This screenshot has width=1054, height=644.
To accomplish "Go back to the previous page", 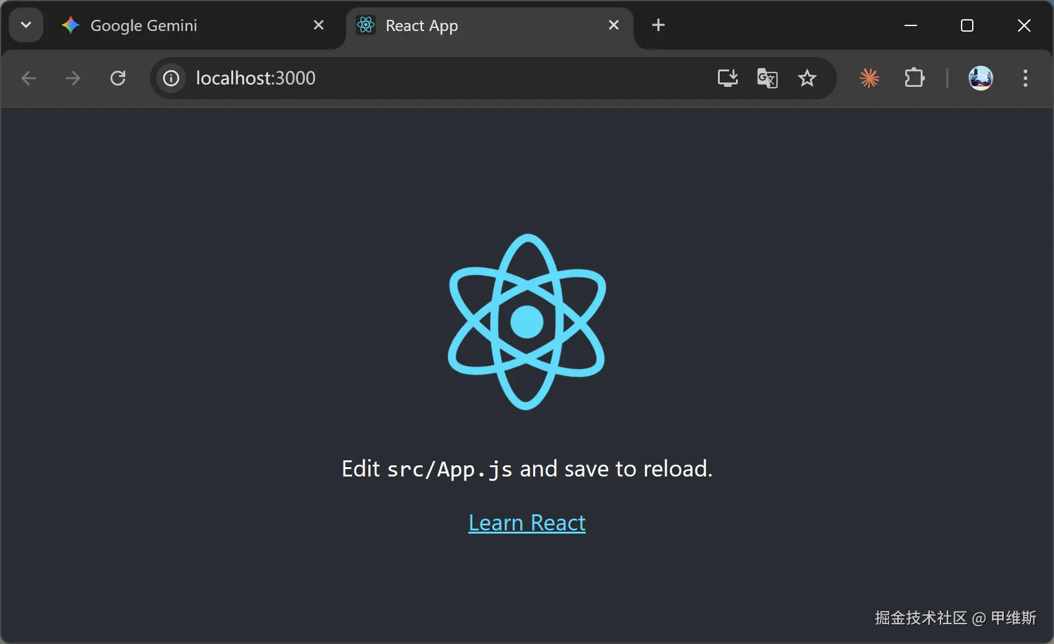I will [x=29, y=78].
